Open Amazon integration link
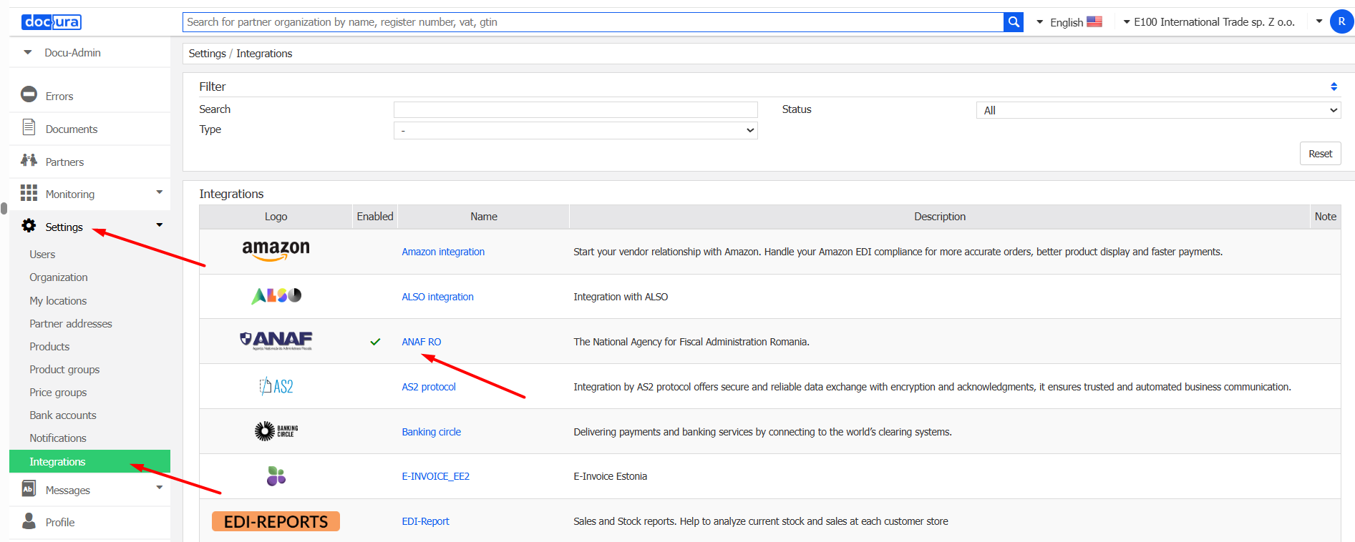 (443, 252)
